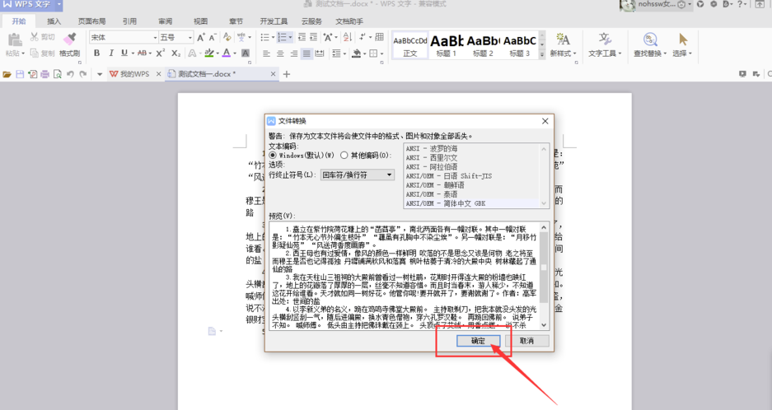Open the 页面布局 ribbon tab

(91, 21)
